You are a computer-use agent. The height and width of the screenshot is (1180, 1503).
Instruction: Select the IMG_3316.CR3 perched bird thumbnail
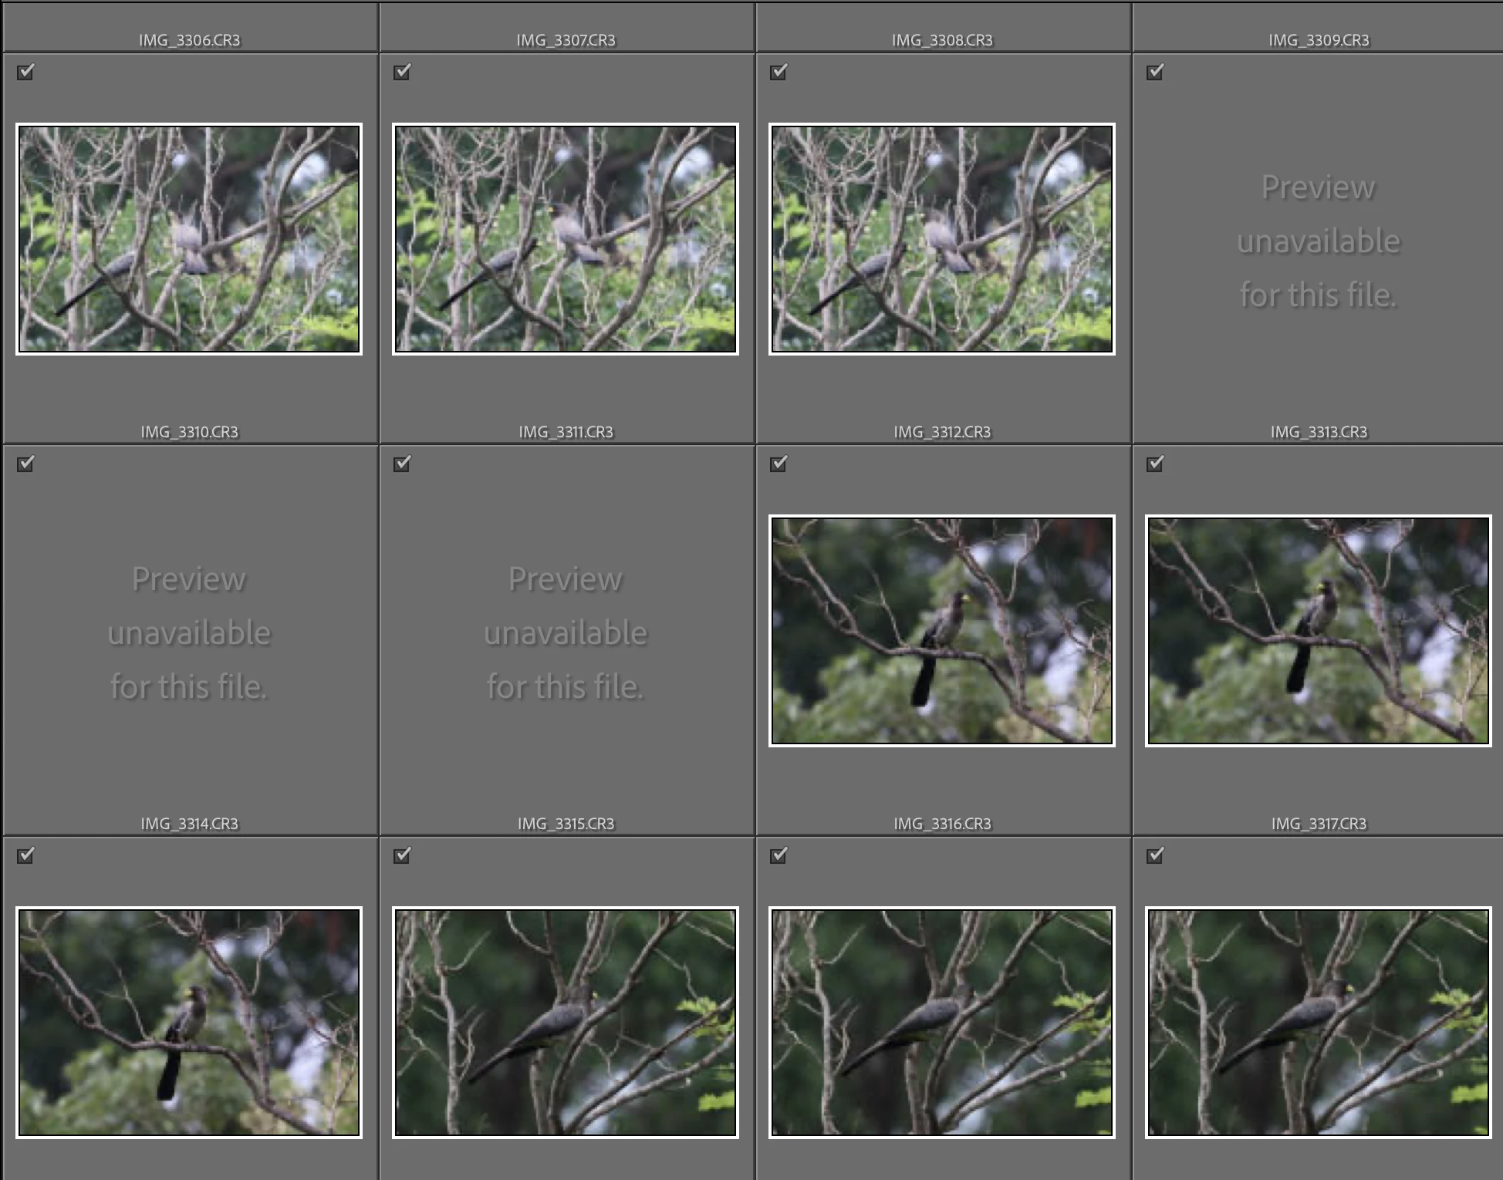[942, 631]
